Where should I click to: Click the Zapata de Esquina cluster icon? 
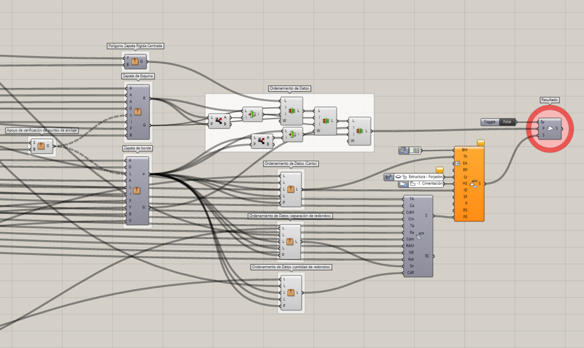[137, 111]
